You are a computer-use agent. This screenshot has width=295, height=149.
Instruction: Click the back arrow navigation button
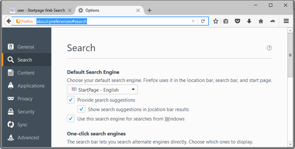(9, 21)
